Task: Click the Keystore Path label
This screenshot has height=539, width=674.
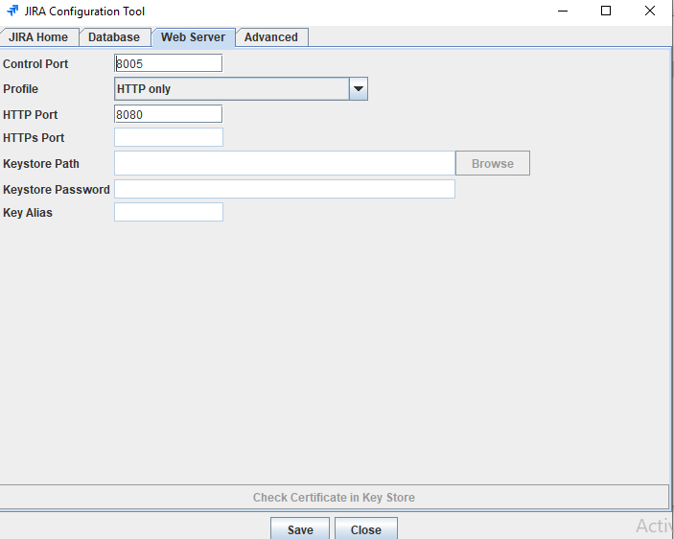Action: 41,164
